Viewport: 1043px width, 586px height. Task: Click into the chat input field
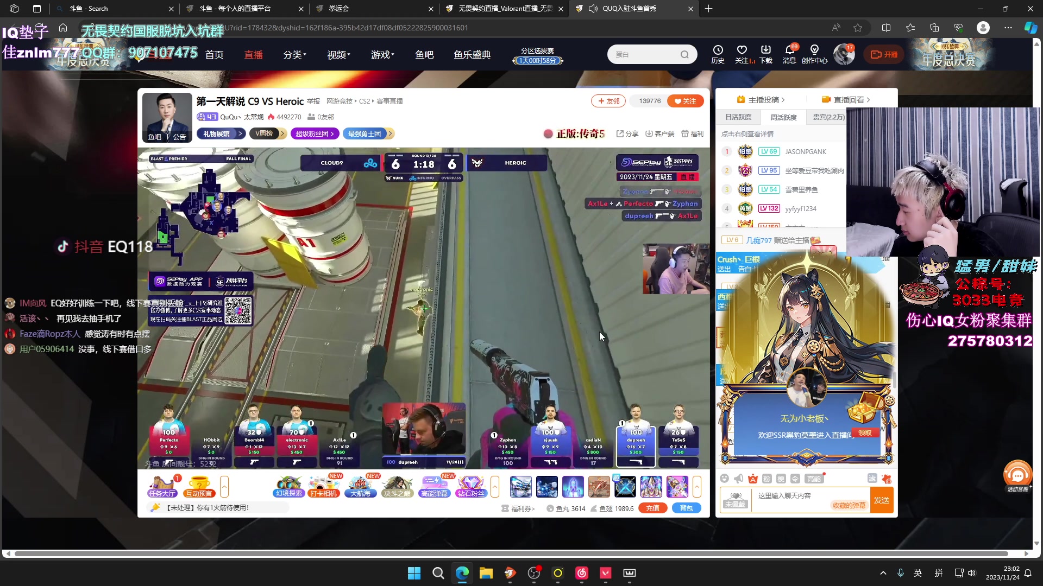[811, 500]
